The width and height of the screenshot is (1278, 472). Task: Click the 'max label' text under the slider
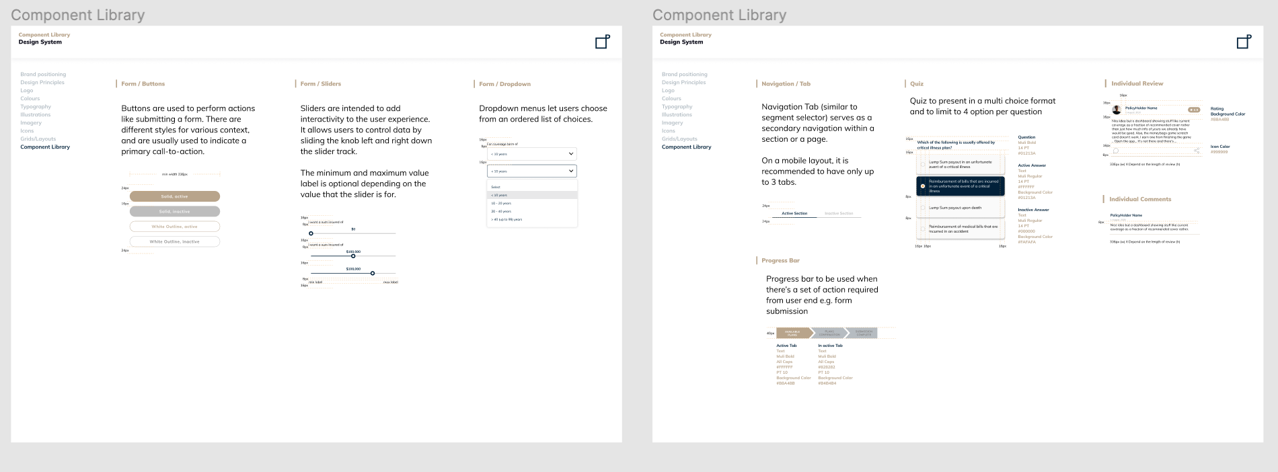click(390, 282)
